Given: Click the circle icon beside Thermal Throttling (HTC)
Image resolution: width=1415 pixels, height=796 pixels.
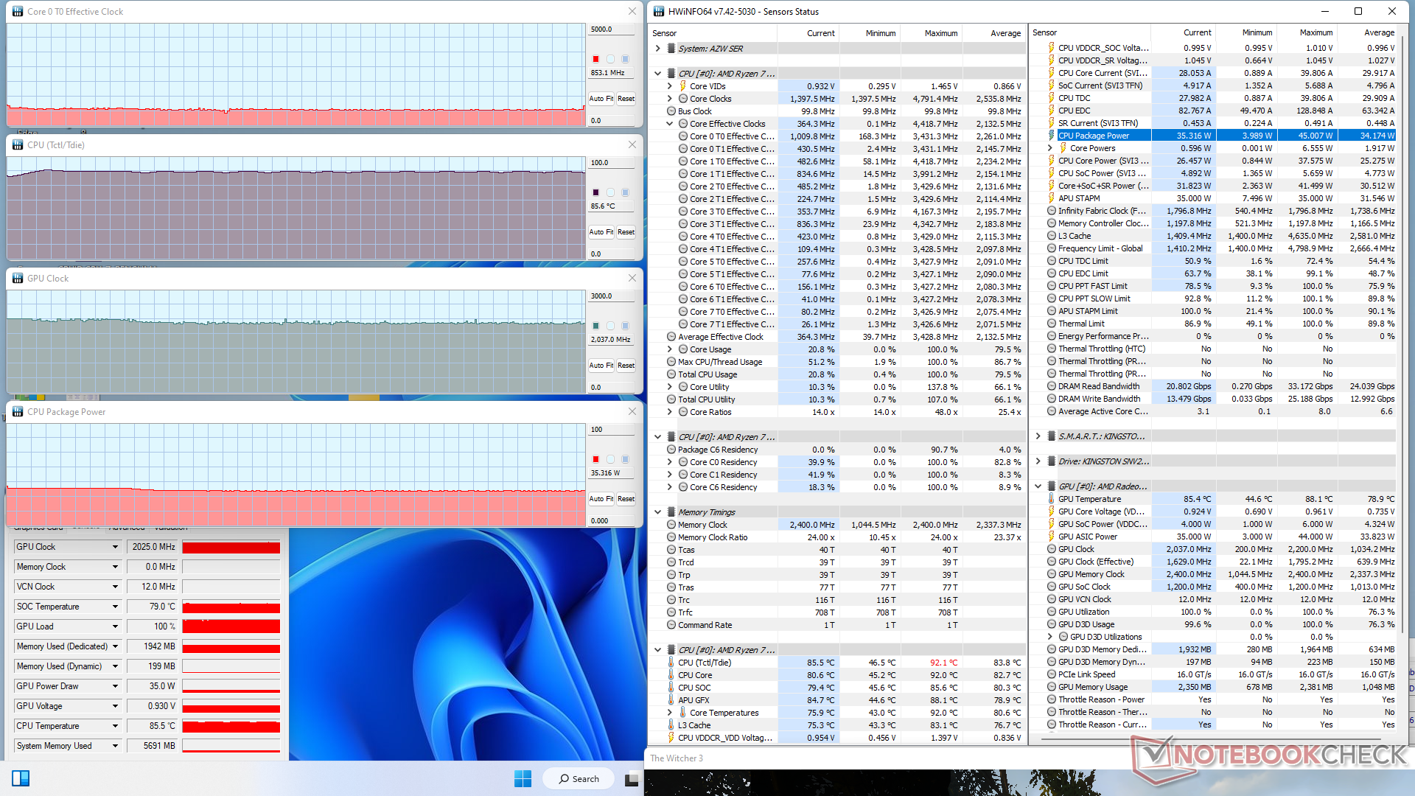Looking at the screenshot, I should pos(1052,349).
